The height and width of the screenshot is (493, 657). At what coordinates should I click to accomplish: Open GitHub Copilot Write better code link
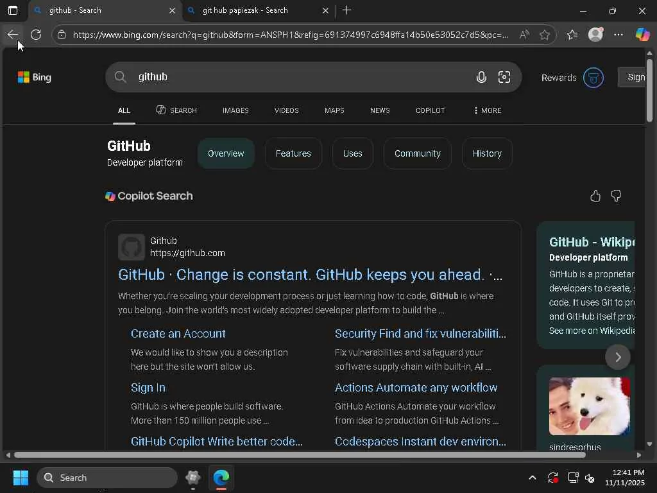[x=217, y=442]
